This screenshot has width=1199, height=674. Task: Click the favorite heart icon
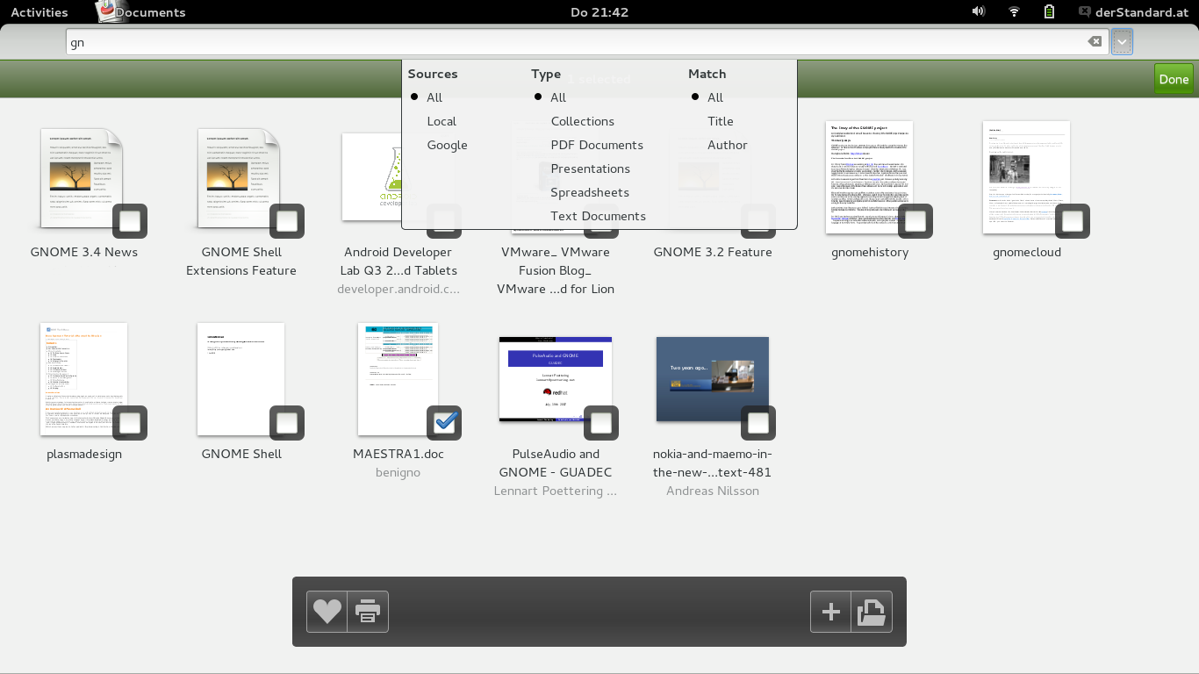coord(327,612)
